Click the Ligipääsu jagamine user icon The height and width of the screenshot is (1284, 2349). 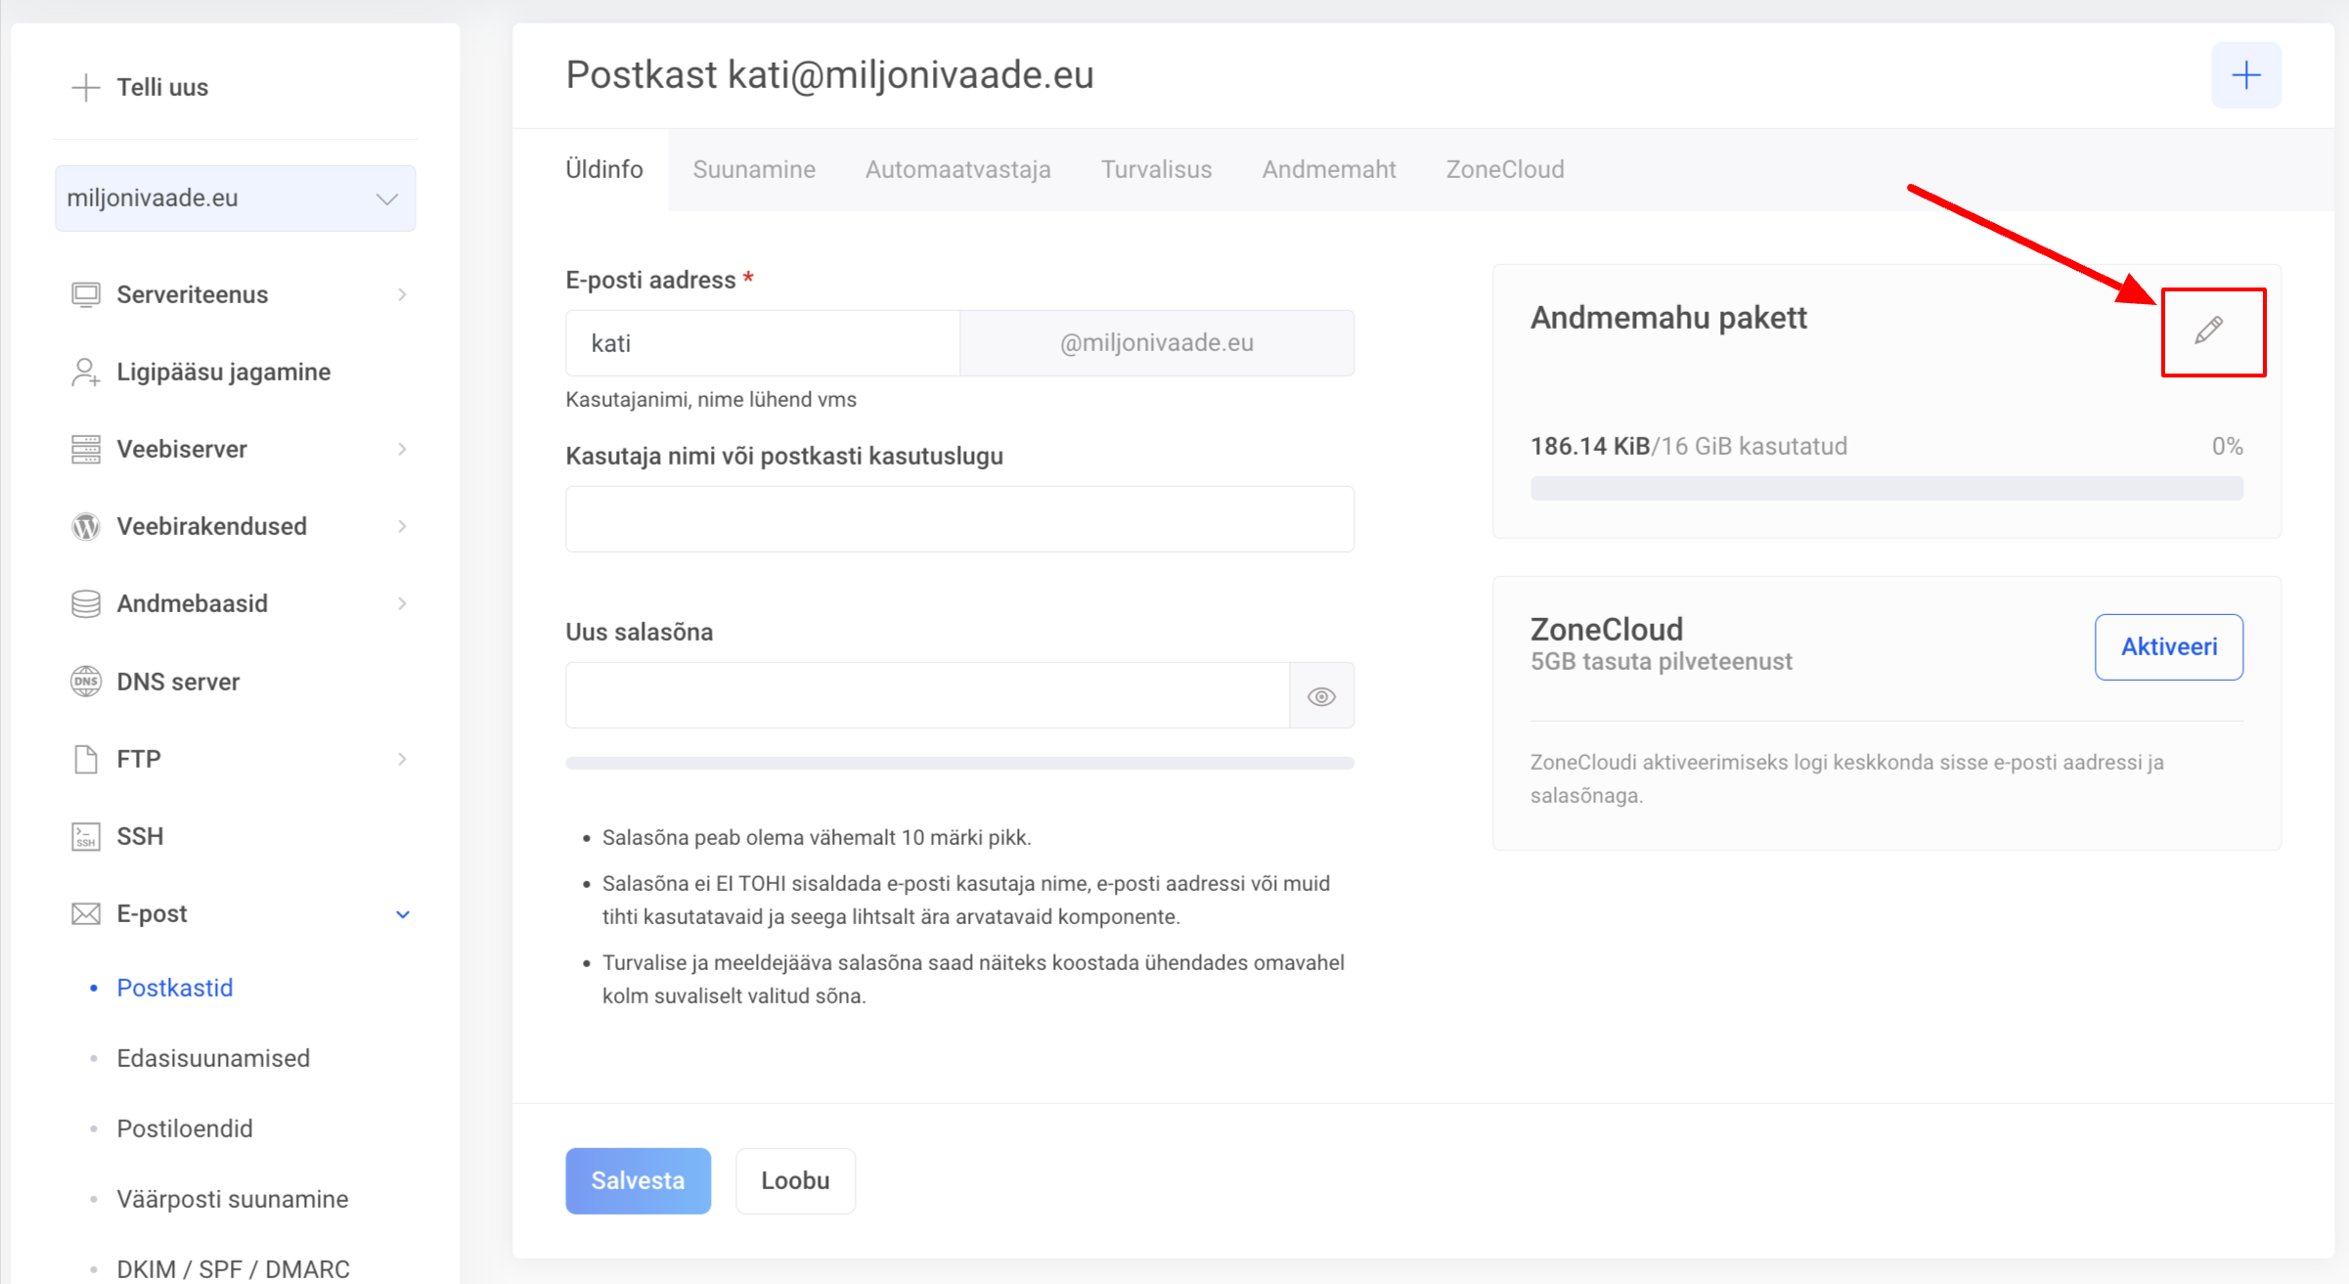[86, 373]
